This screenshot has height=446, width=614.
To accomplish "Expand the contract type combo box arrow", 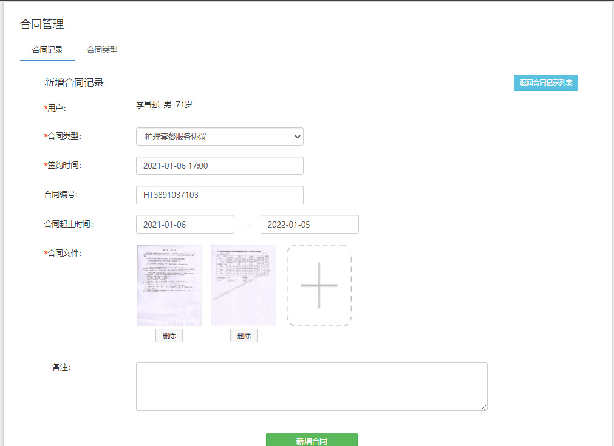I will tap(296, 137).
